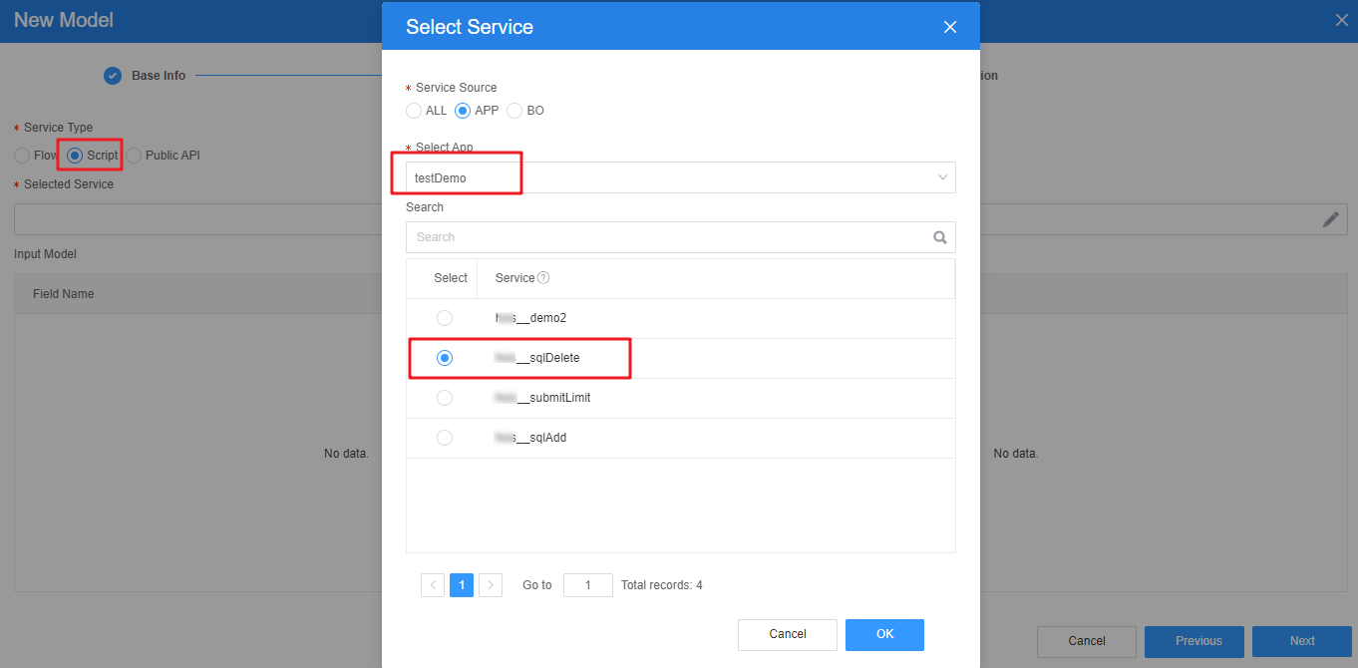Viewport: 1358px width, 668px height.
Task: Click OK to confirm the service
Action: tap(884, 634)
